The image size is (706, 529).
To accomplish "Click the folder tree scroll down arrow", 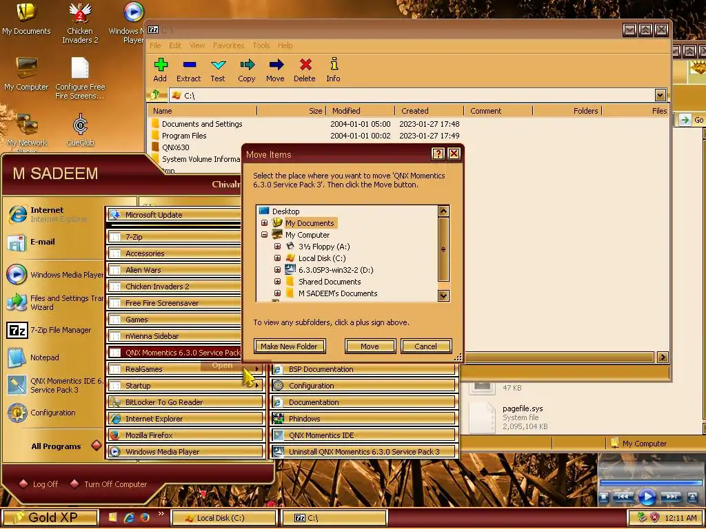I will point(443,295).
